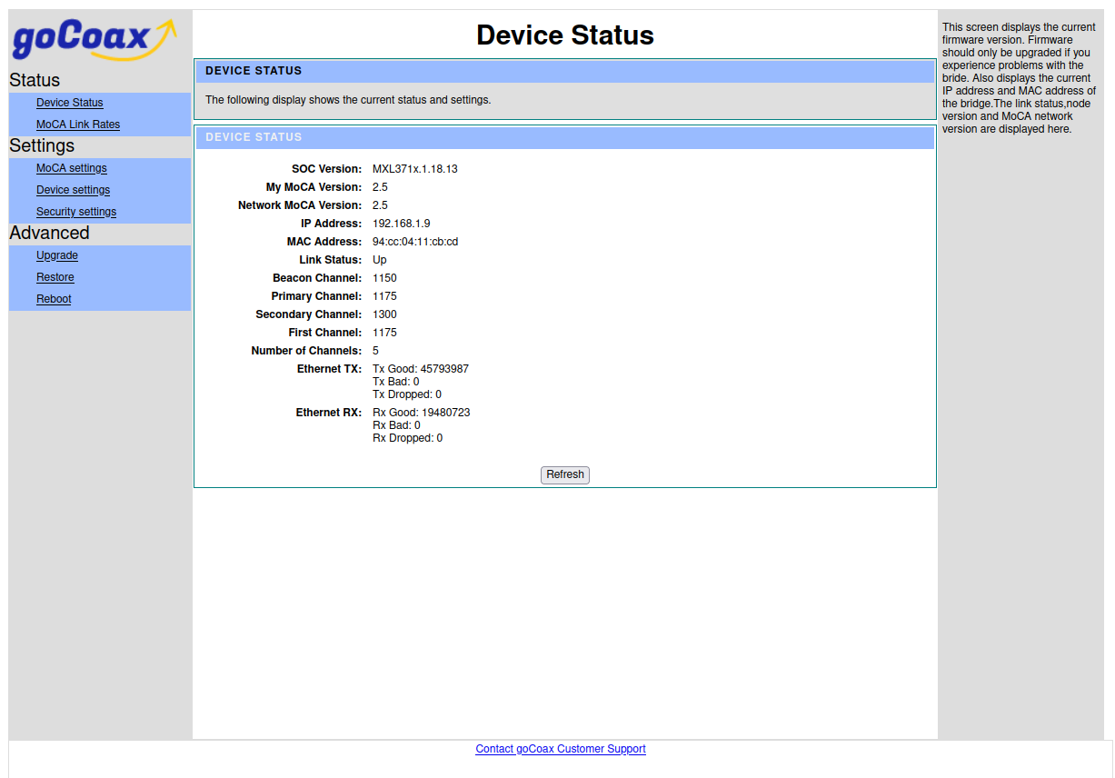
Task: Click the Settings section heading
Action: tap(42, 145)
